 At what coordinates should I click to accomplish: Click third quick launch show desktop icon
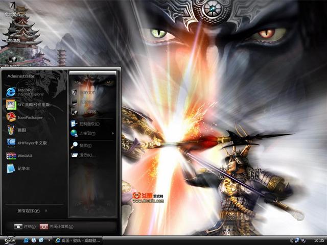point(41,240)
